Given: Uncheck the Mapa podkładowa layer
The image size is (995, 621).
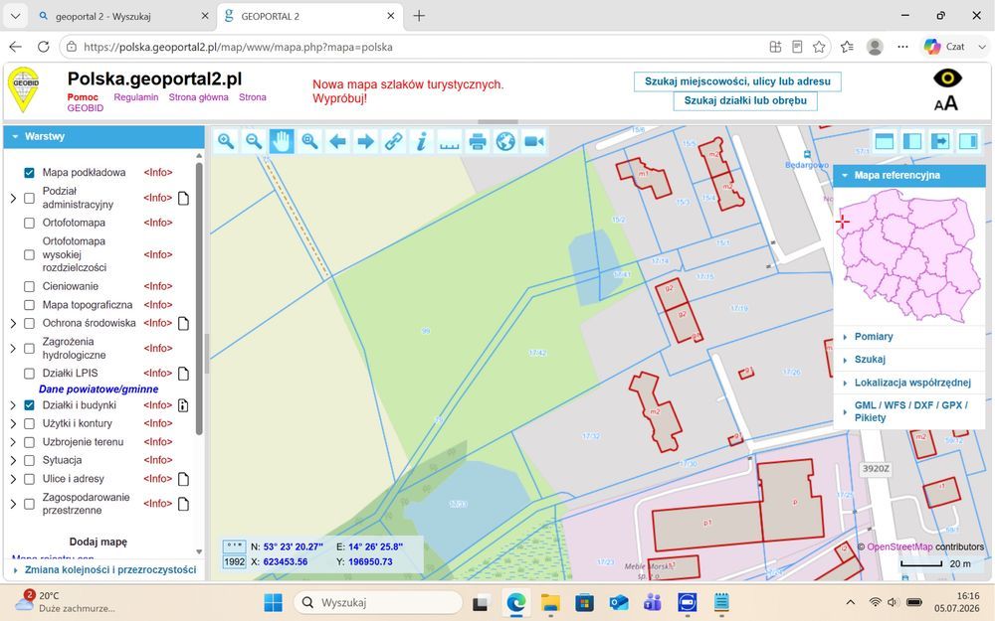Looking at the screenshot, I should [29, 172].
